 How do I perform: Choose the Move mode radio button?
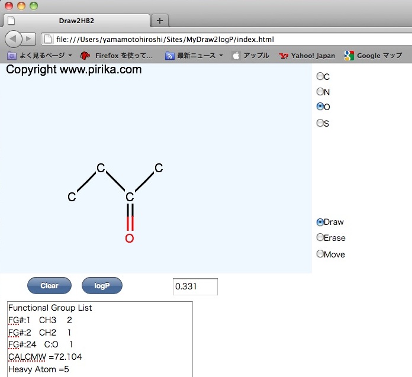[320, 254]
